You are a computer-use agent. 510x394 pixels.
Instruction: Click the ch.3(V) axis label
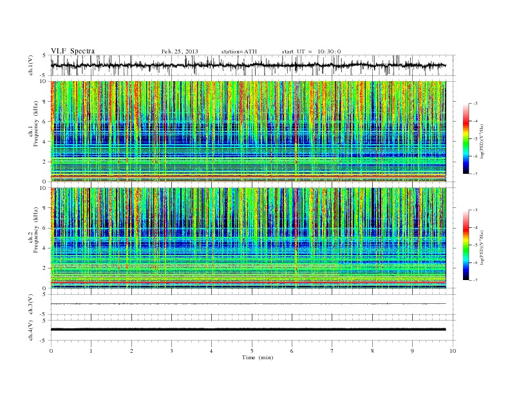coord(31,305)
